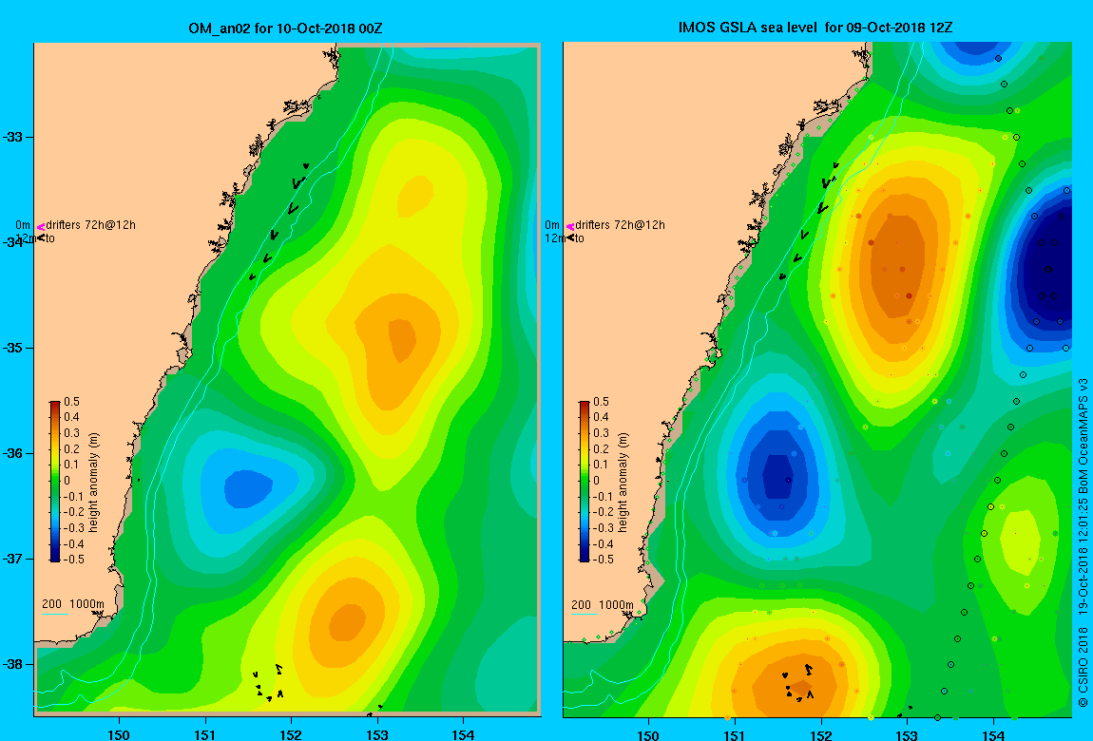Select the -36 latitude label
The height and width of the screenshot is (741, 1093).
(x=12, y=453)
